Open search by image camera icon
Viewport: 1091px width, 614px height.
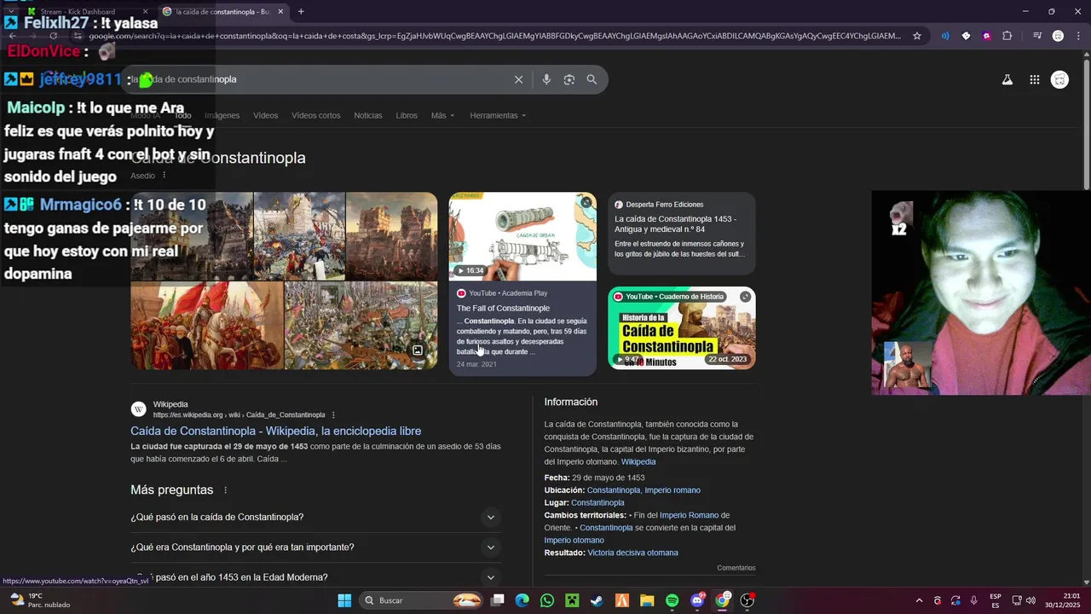(569, 79)
